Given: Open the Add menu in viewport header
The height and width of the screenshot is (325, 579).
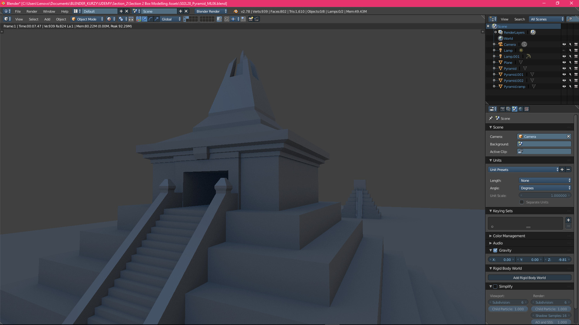Looking at the screenshot, I should [47, 19].
